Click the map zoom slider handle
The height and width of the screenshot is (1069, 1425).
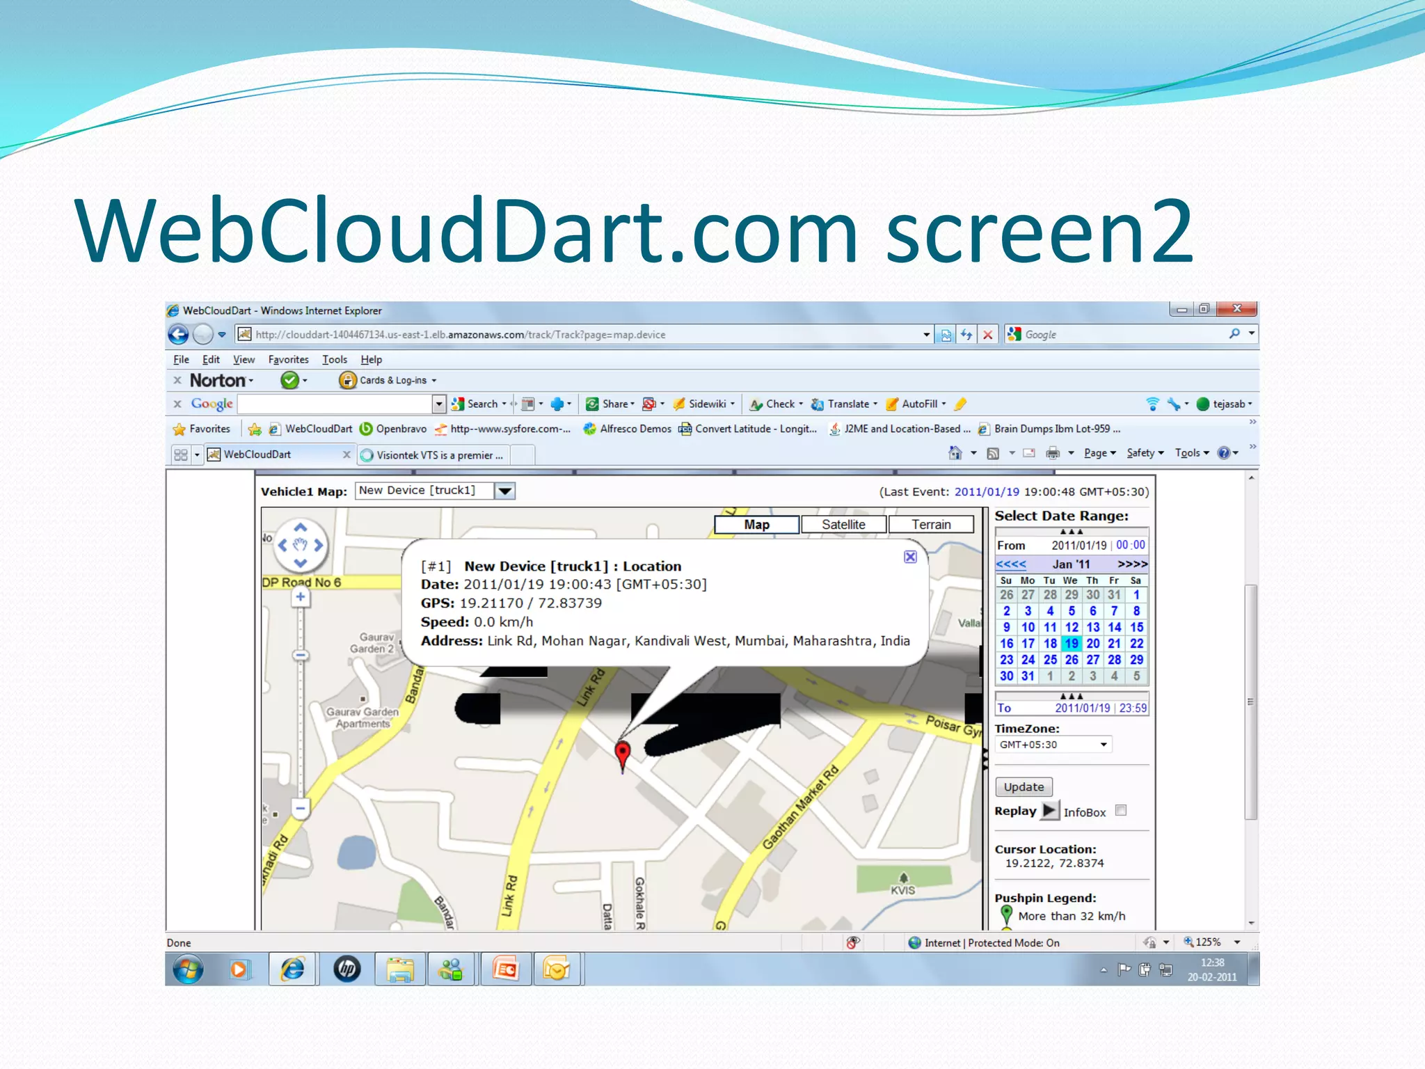tap(301, 655)
